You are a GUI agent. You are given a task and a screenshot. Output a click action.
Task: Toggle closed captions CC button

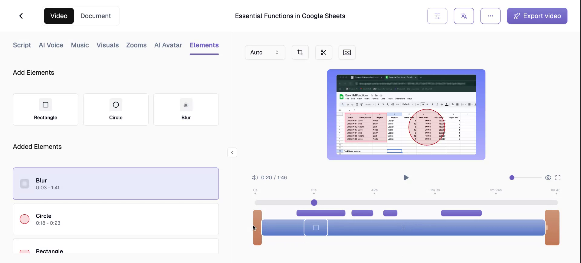[347, 53]
